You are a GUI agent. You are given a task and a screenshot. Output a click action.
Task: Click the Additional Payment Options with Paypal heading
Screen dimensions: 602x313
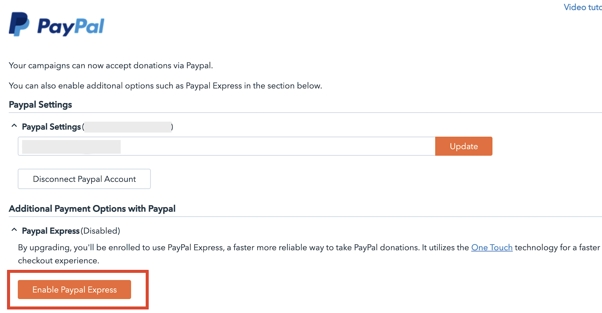[92, 209]
